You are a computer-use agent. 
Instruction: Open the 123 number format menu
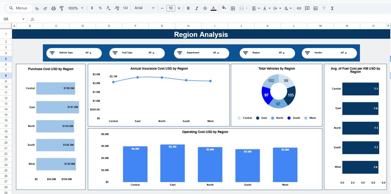(x=125, y=8)
